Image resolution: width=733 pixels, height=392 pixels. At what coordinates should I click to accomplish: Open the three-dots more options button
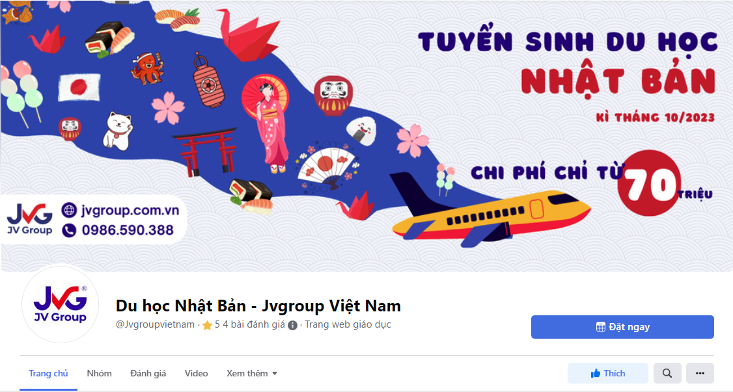(x=700, y=373)
